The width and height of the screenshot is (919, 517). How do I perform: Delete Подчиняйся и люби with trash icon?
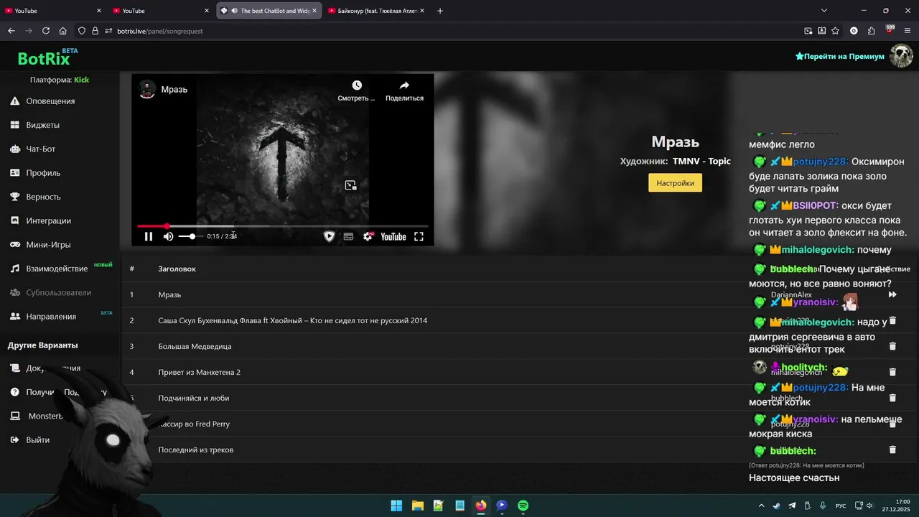892,398
